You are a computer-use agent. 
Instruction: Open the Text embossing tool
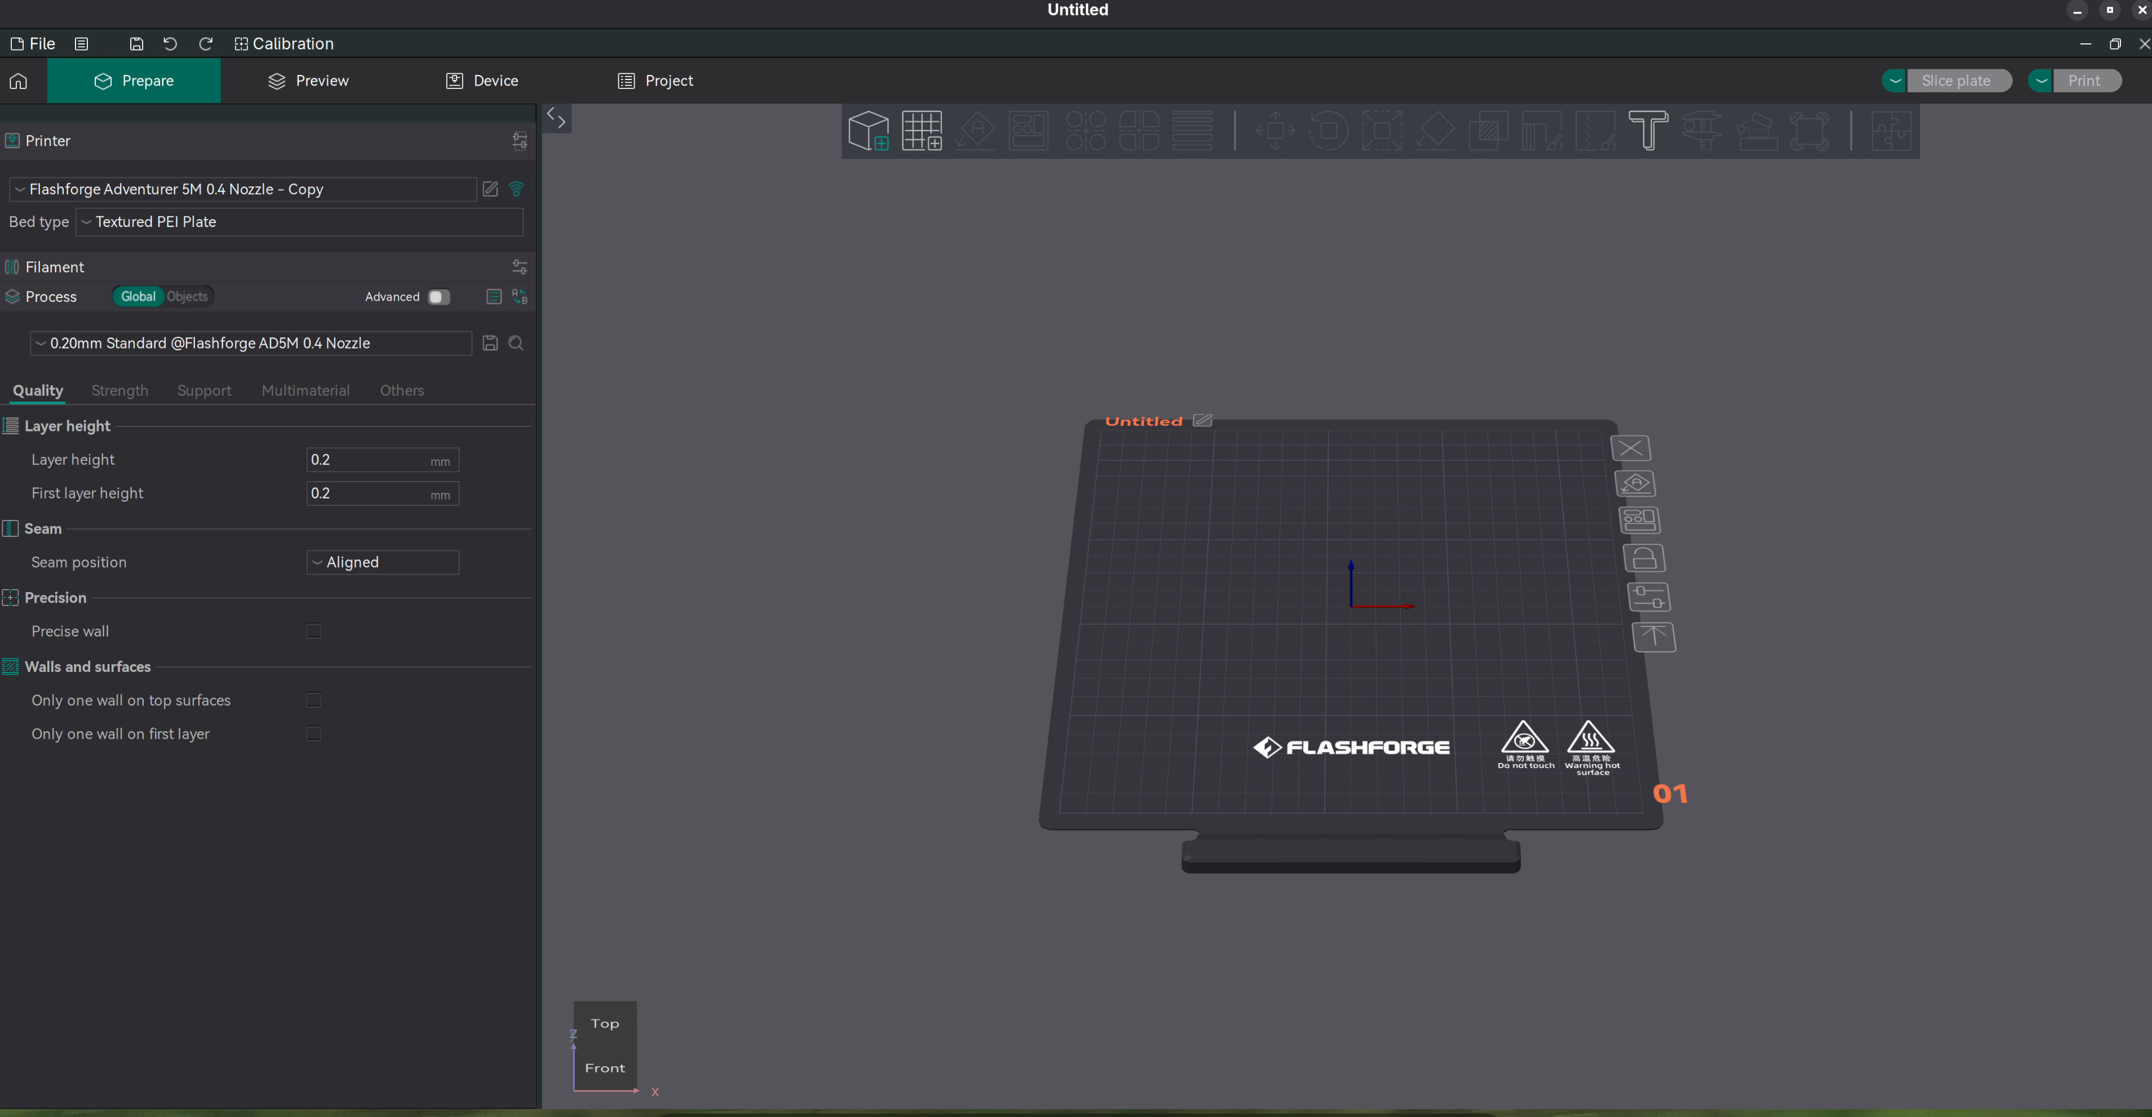coord(1648,130)
